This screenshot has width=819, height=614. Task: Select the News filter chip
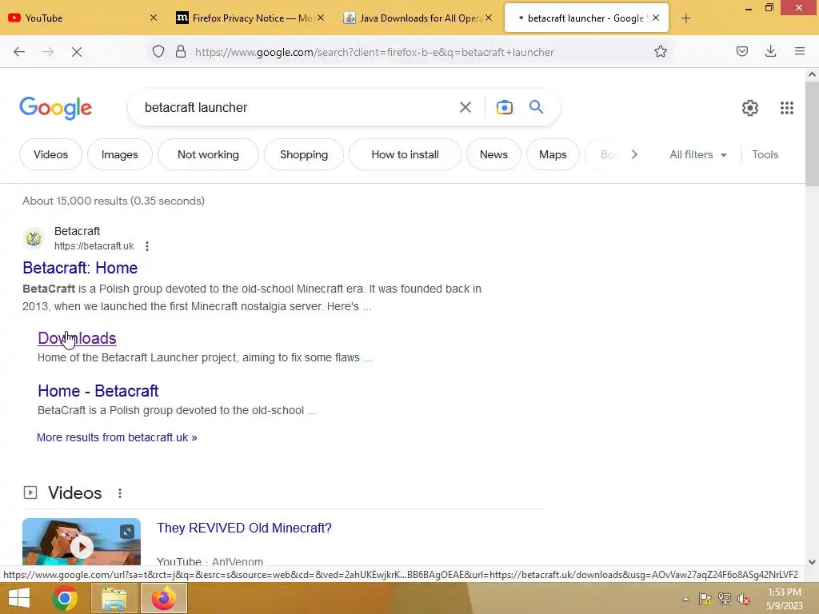point(493,154)
